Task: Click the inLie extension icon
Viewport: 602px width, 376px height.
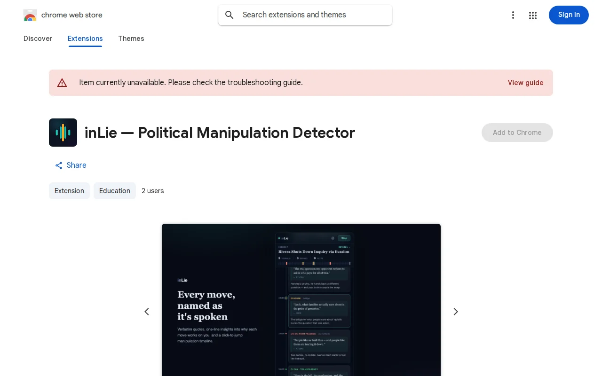Action: pyautogui.click(x=63, y=133)
